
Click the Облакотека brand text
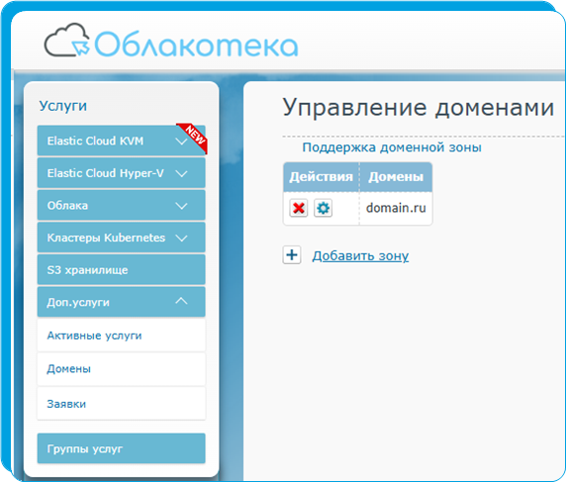pos(196,45)
